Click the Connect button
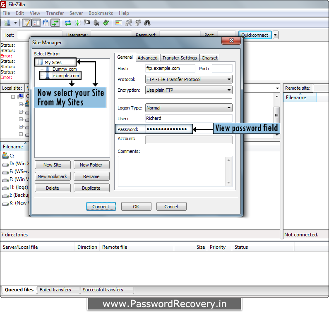329x312 pixels. tap(101, 207)
